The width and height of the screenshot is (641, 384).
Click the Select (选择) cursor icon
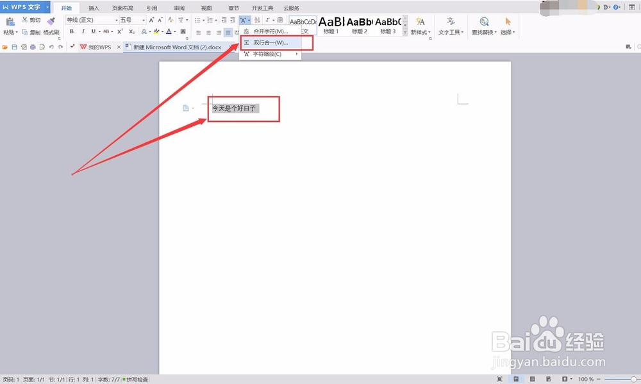pyautogui.click(x=508, y=22)
